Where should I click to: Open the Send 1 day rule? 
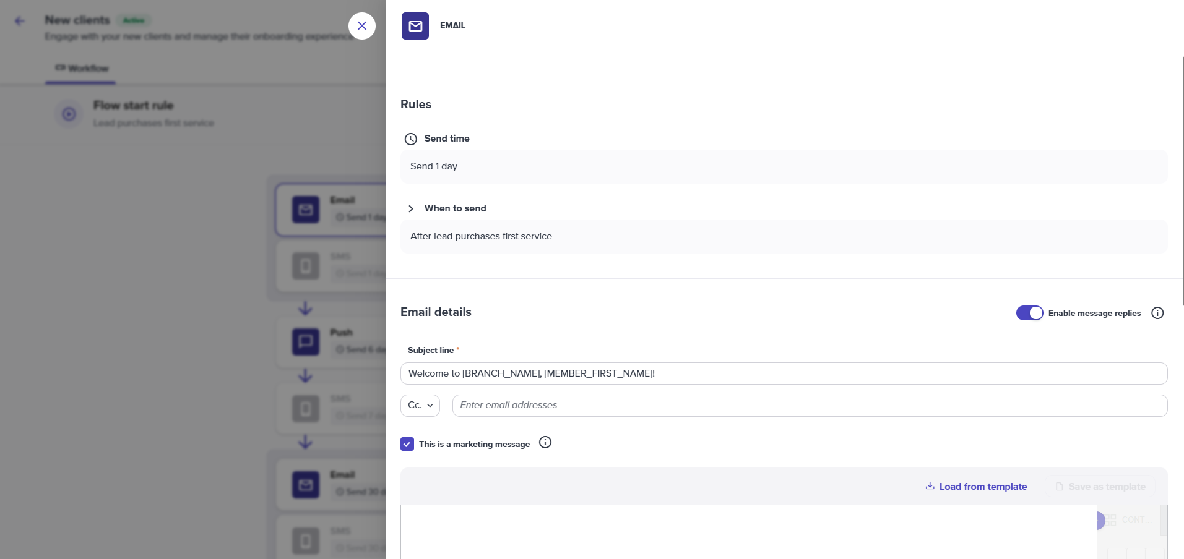click(x=784, y=166)
